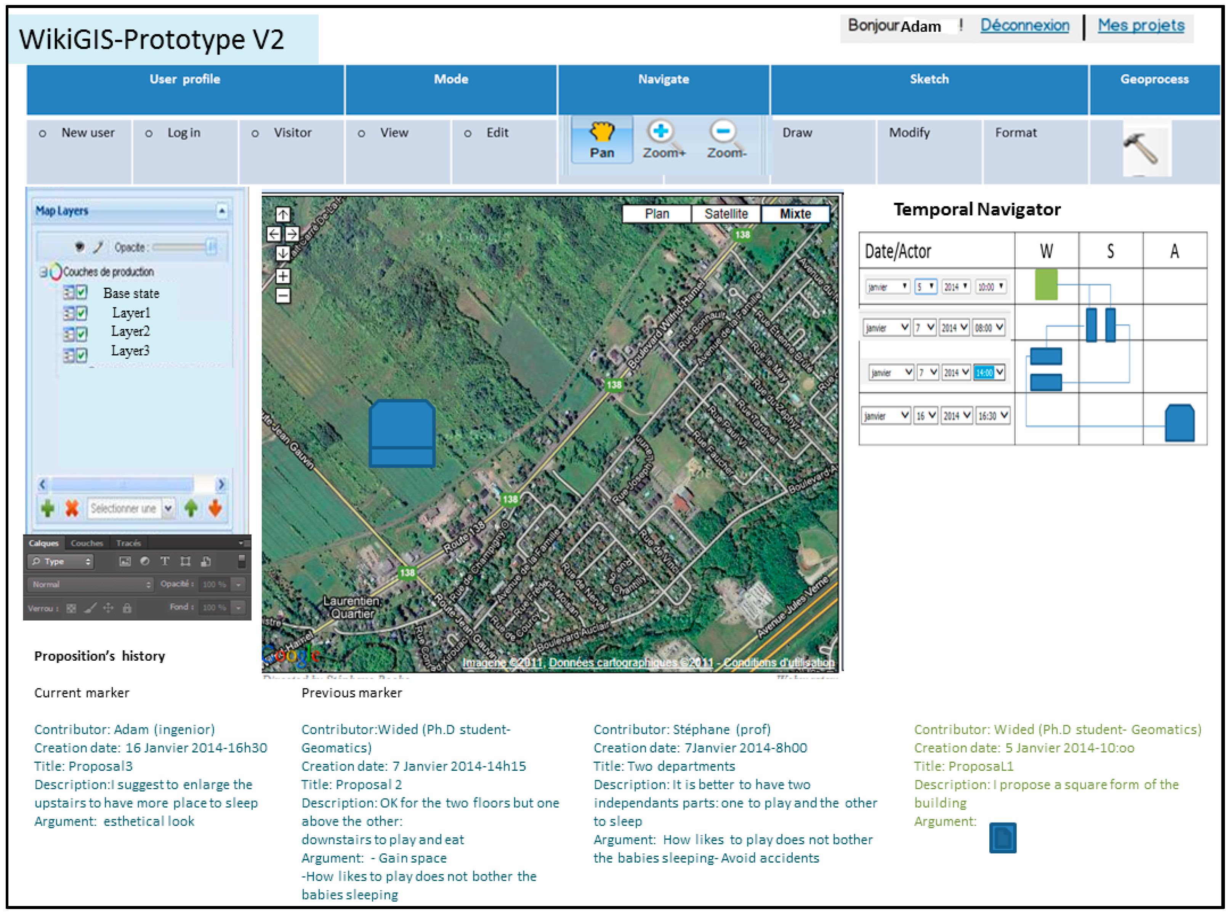
Task: Select the New user radio button
Action: point(43,134)
